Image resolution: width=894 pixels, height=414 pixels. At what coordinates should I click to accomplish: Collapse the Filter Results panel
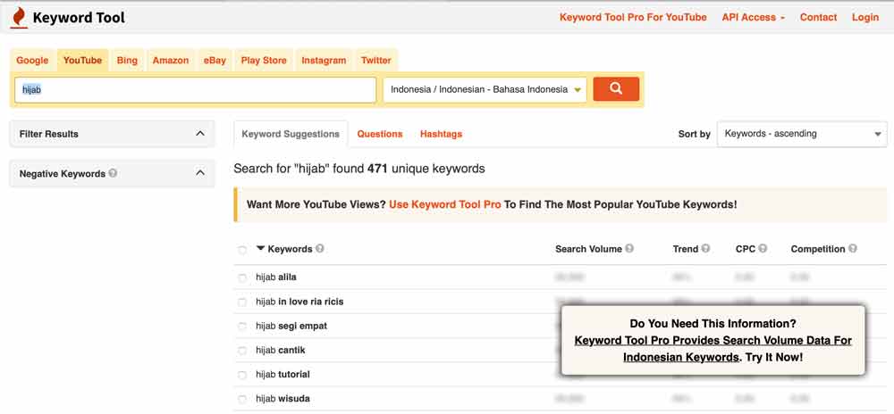click(200, 134)
